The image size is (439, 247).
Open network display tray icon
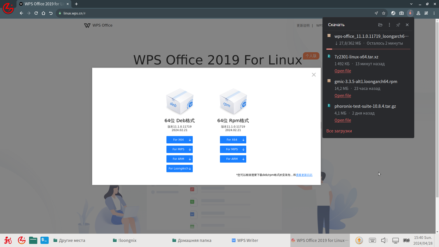tap(395, 240)
